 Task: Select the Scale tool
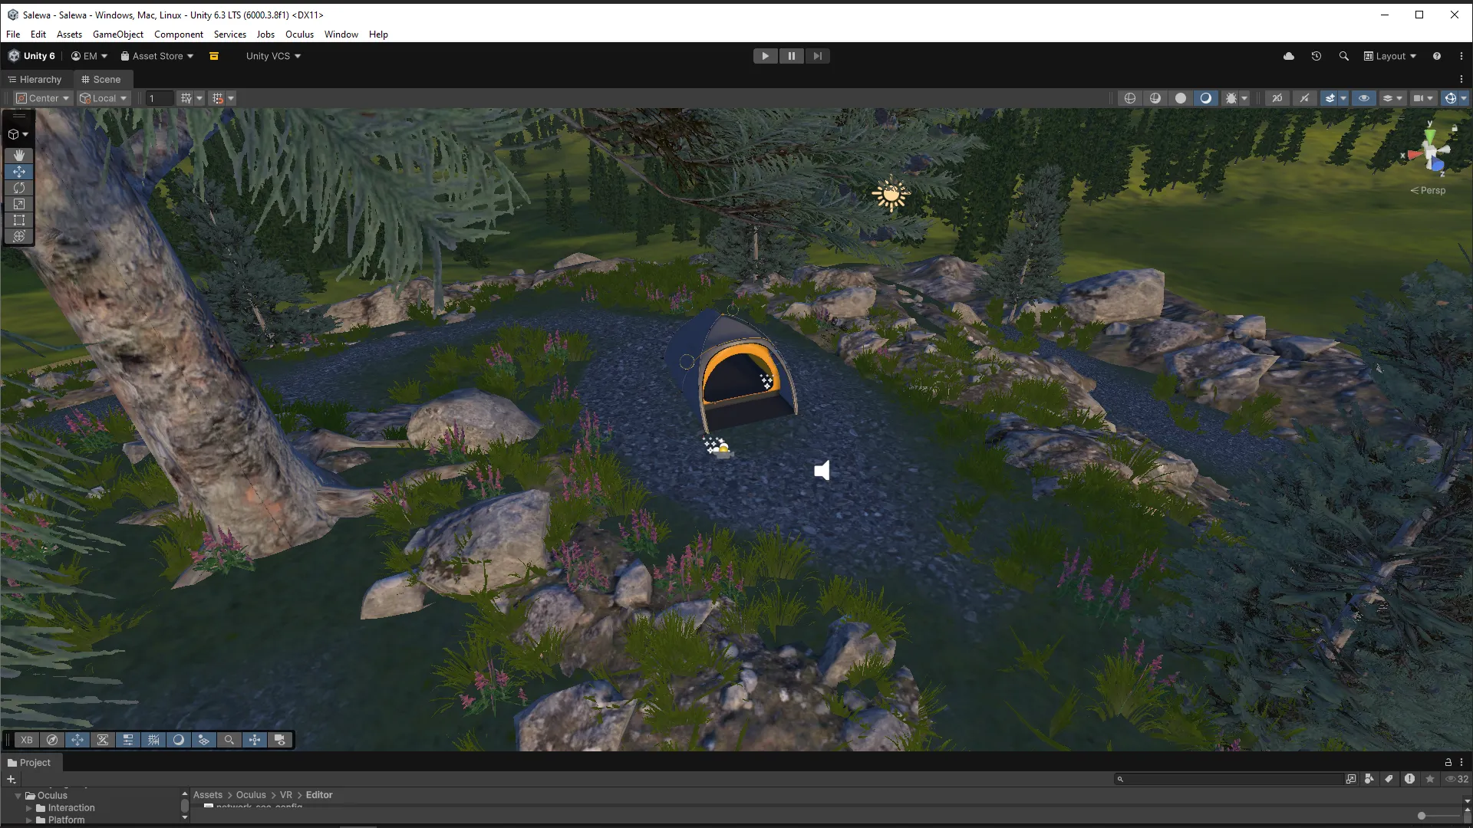pos(19,204)
